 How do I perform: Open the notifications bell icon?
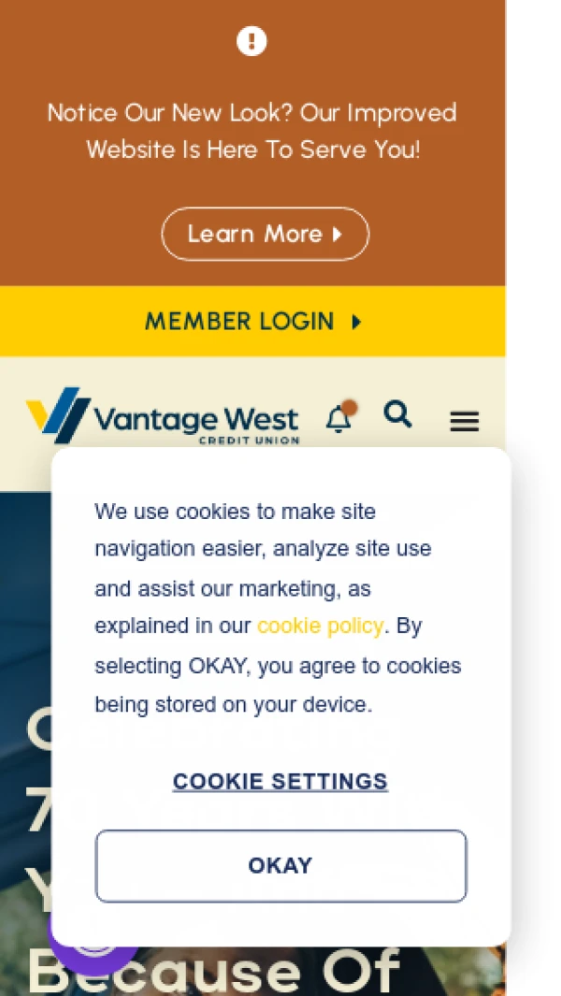[x=338, y=420]
